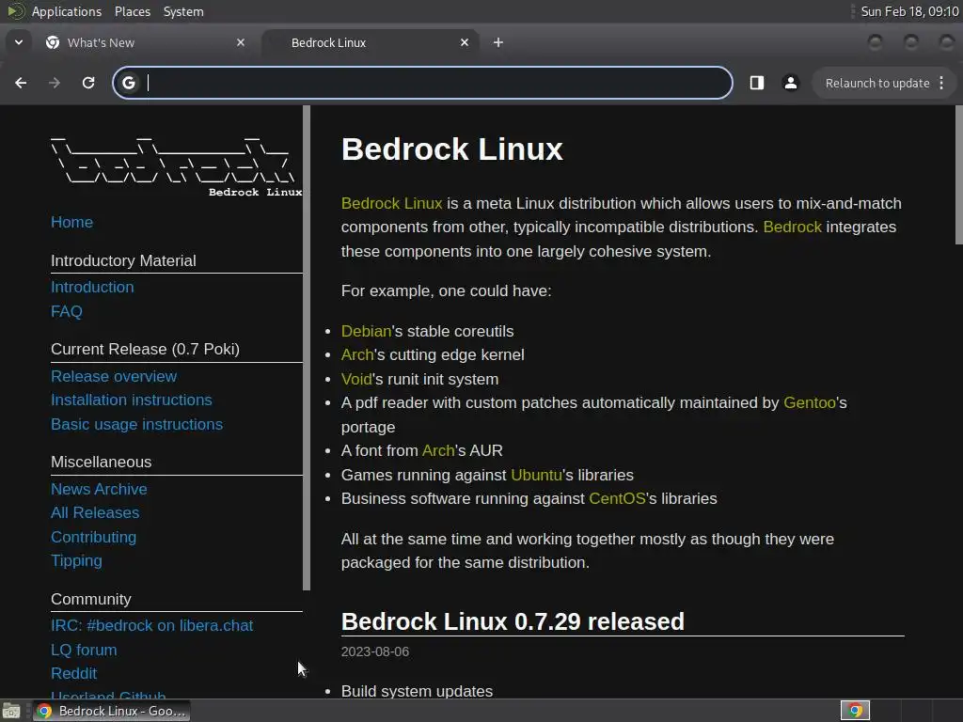Close the Bedrock Linux tab

tap(465, 42)
